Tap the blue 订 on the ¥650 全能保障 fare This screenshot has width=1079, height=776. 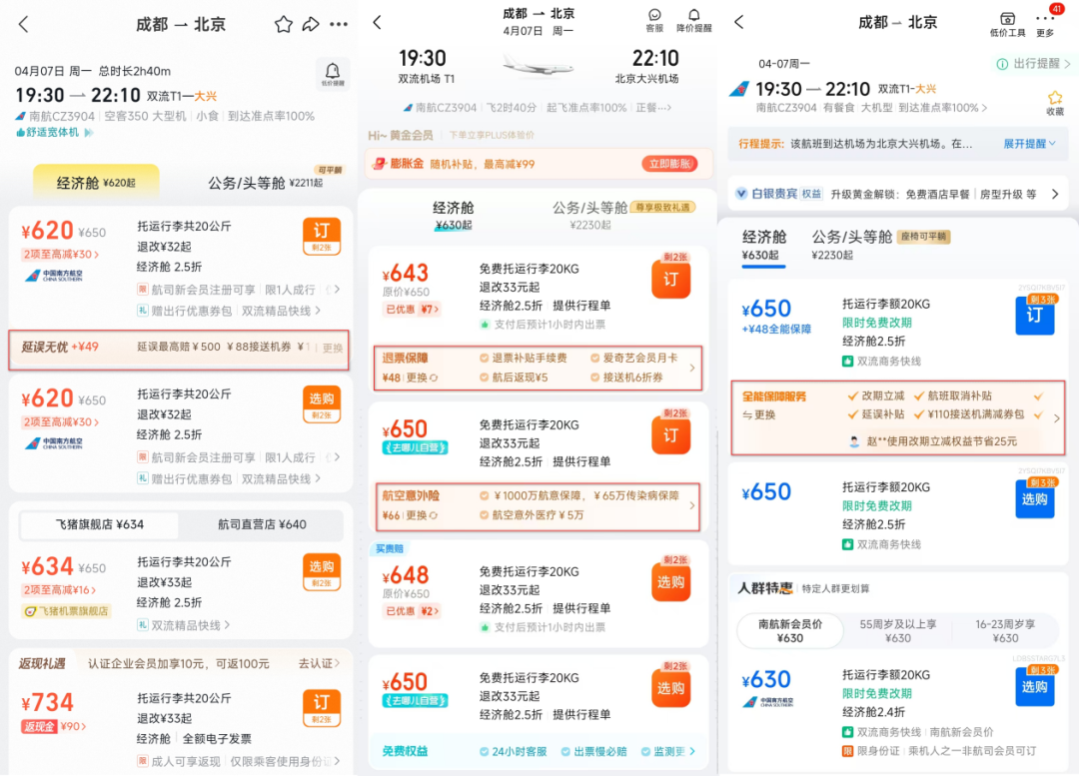click(1034, 315)
